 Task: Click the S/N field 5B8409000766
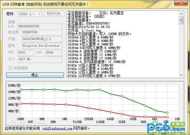point(40,26)
